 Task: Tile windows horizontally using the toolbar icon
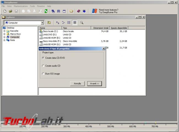click(59, 11)
